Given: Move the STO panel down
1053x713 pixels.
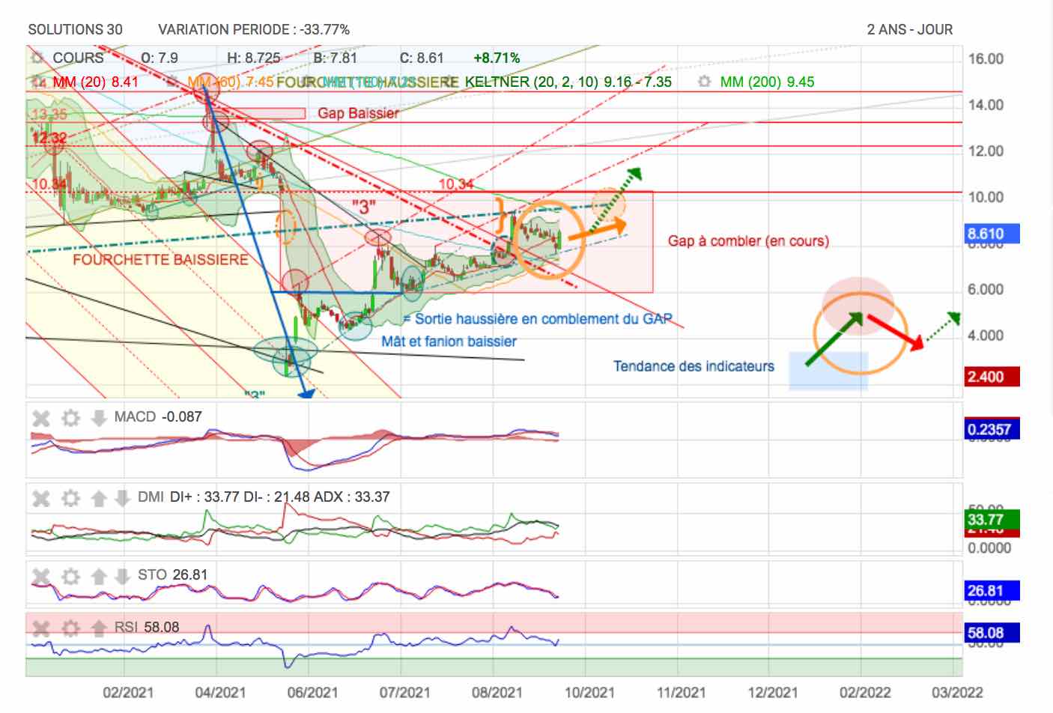Looking at the screenshot, I should pyautogui.click(x=122, y=576).
